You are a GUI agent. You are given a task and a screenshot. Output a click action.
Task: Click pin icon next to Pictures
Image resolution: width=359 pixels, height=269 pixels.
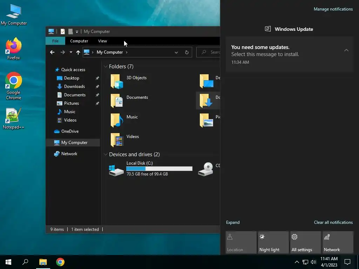click(97, 103)
